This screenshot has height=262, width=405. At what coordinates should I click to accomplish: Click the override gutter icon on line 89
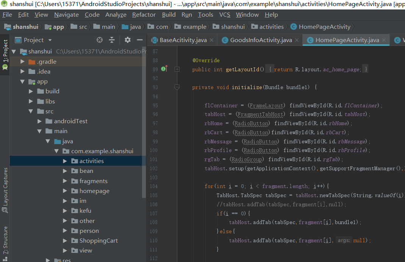point(164,69)
